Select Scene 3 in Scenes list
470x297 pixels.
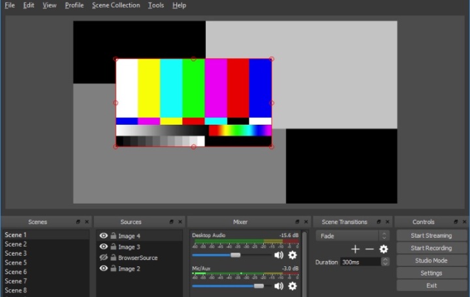point(46,253)
